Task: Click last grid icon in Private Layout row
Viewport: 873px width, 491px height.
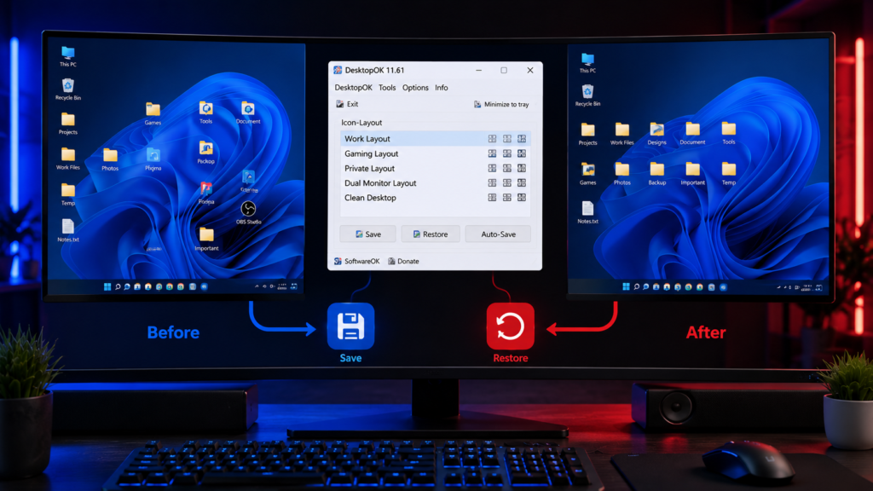Action: tap(522, 168)
